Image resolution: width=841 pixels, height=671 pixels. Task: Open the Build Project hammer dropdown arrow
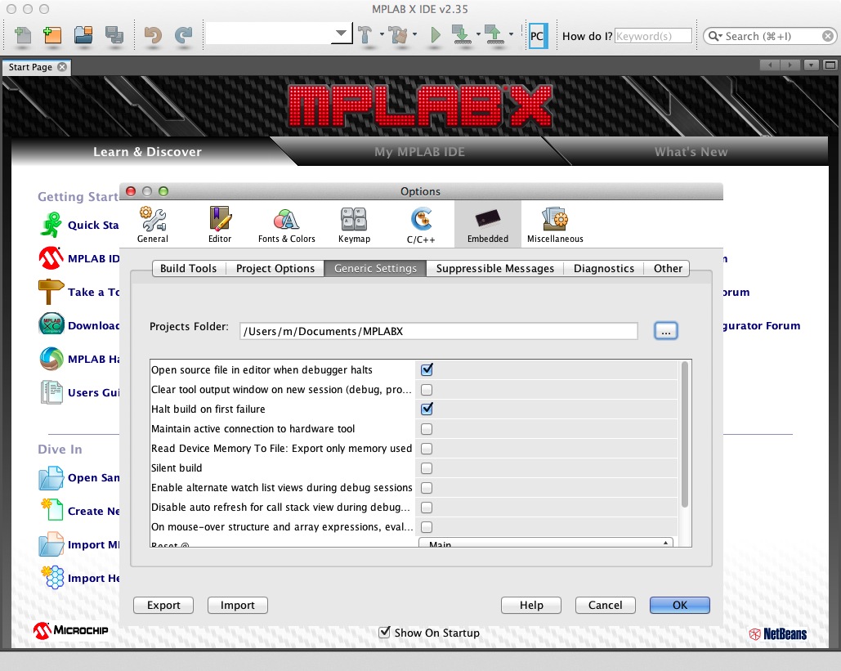coord(382,35)
